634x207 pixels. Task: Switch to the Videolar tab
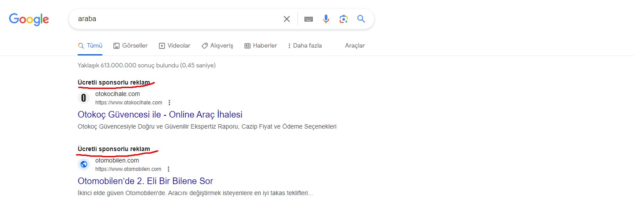tap(174, 45)
